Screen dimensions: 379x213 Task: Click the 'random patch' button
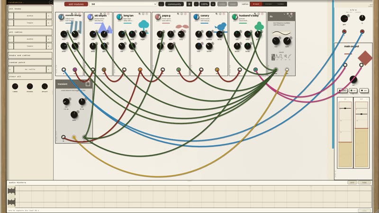[x=30, y=62]
